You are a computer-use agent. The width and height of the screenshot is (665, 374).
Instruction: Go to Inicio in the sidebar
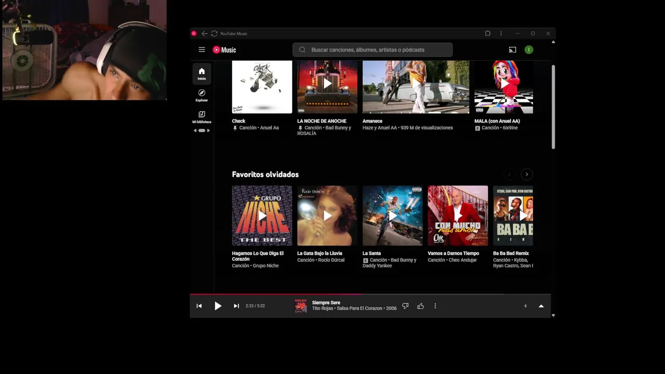[x=202, y=74]
